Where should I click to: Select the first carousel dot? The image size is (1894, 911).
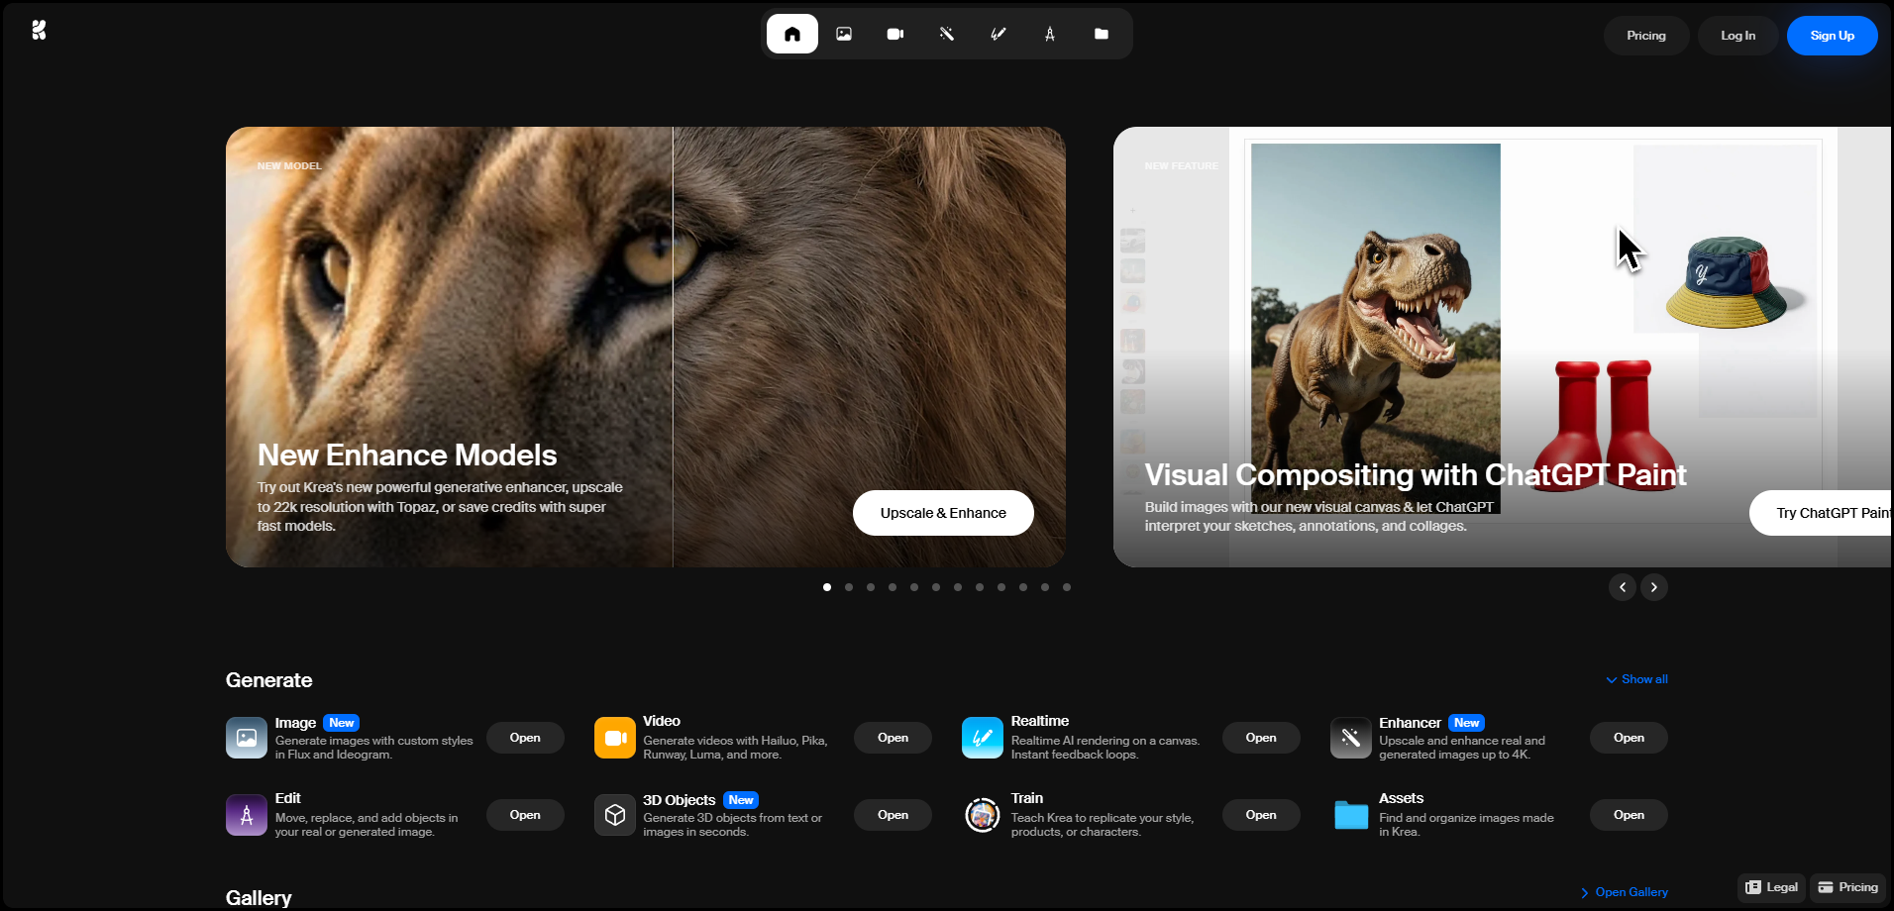coord(827,587)
